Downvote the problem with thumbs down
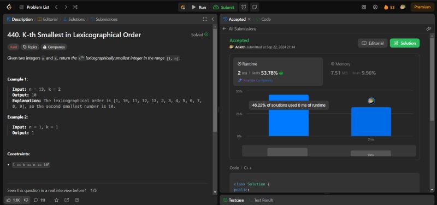437x205 pixels. tap(26, 200)
